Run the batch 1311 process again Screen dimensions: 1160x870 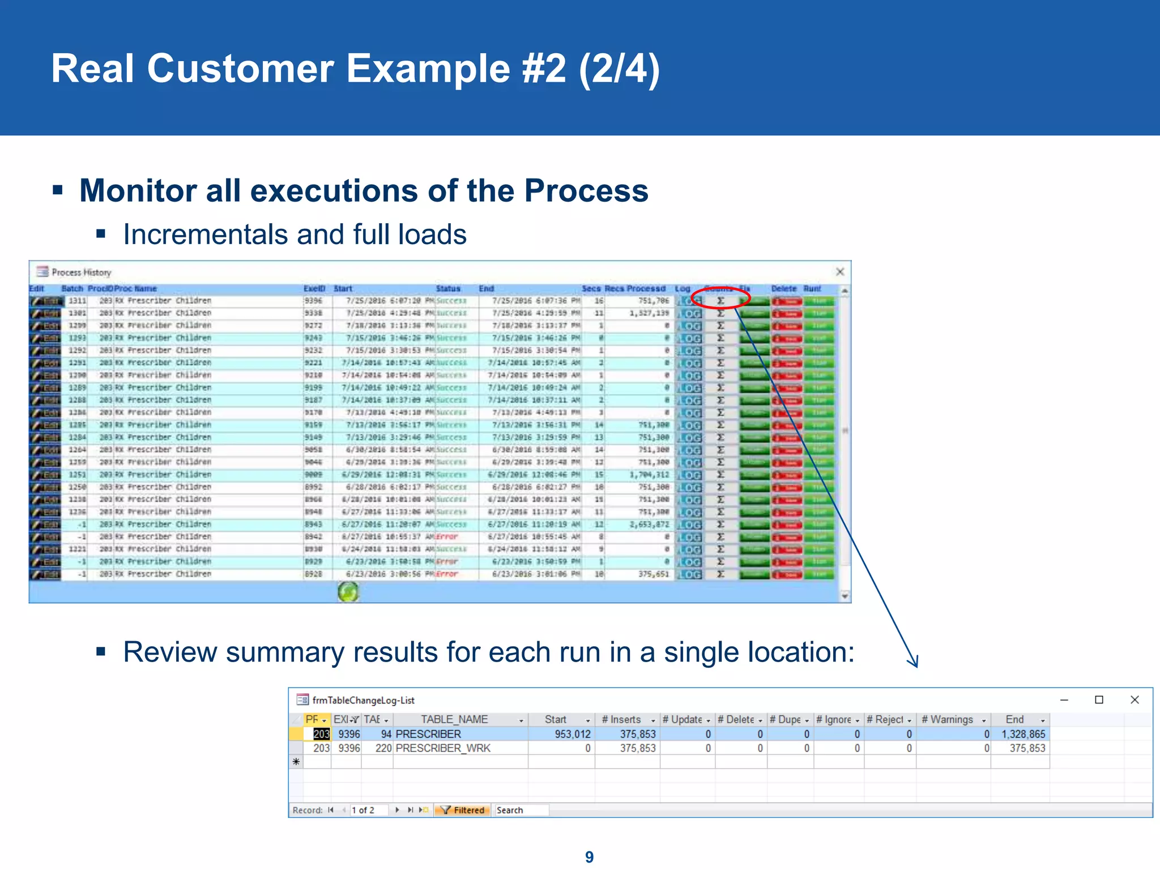click(819, 301)
